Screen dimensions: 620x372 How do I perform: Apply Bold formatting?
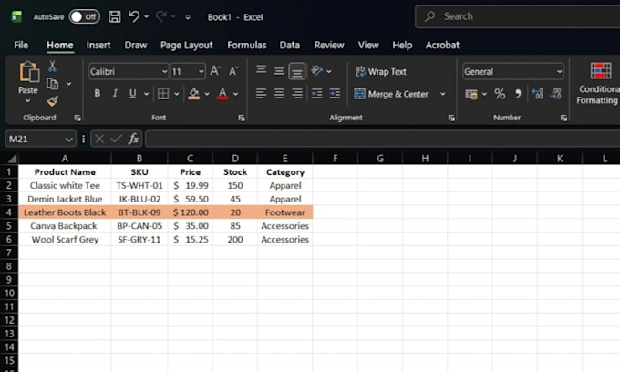click(x=98, y=93)
